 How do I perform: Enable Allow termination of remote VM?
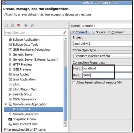(74, 83)
